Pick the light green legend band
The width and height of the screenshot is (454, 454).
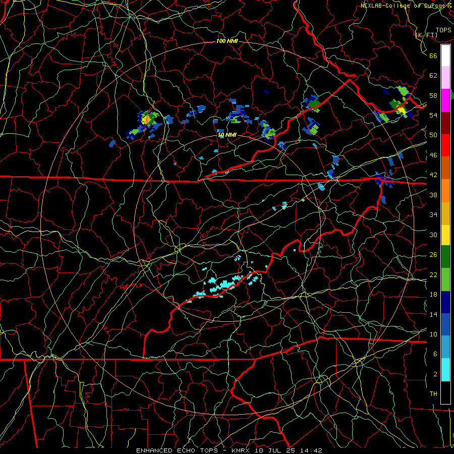pyautogui.click(x=445, y=279)
